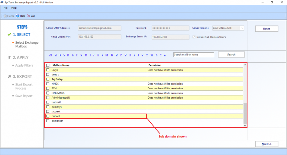Filter mailboxes by letter W

point(152,55)
